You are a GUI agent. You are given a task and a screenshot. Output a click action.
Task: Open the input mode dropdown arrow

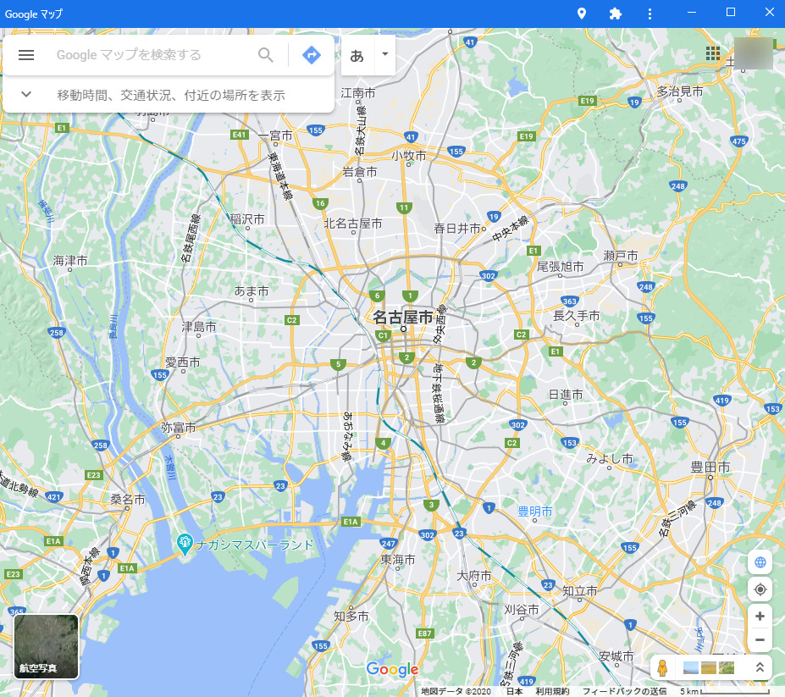pos(385,54)
